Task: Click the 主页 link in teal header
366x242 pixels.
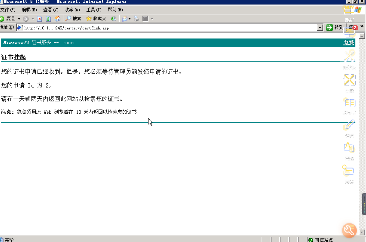Action: [x=349, y=43]
